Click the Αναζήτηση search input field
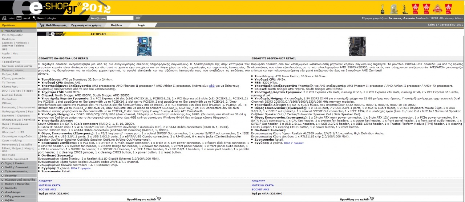Image resolution: width=465 pixels, height=202 pixels. click(120, 18)
